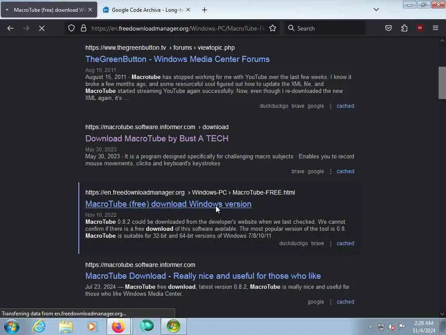Stop loading the page
The image size is (446, 335).
[x=42, y=28]
